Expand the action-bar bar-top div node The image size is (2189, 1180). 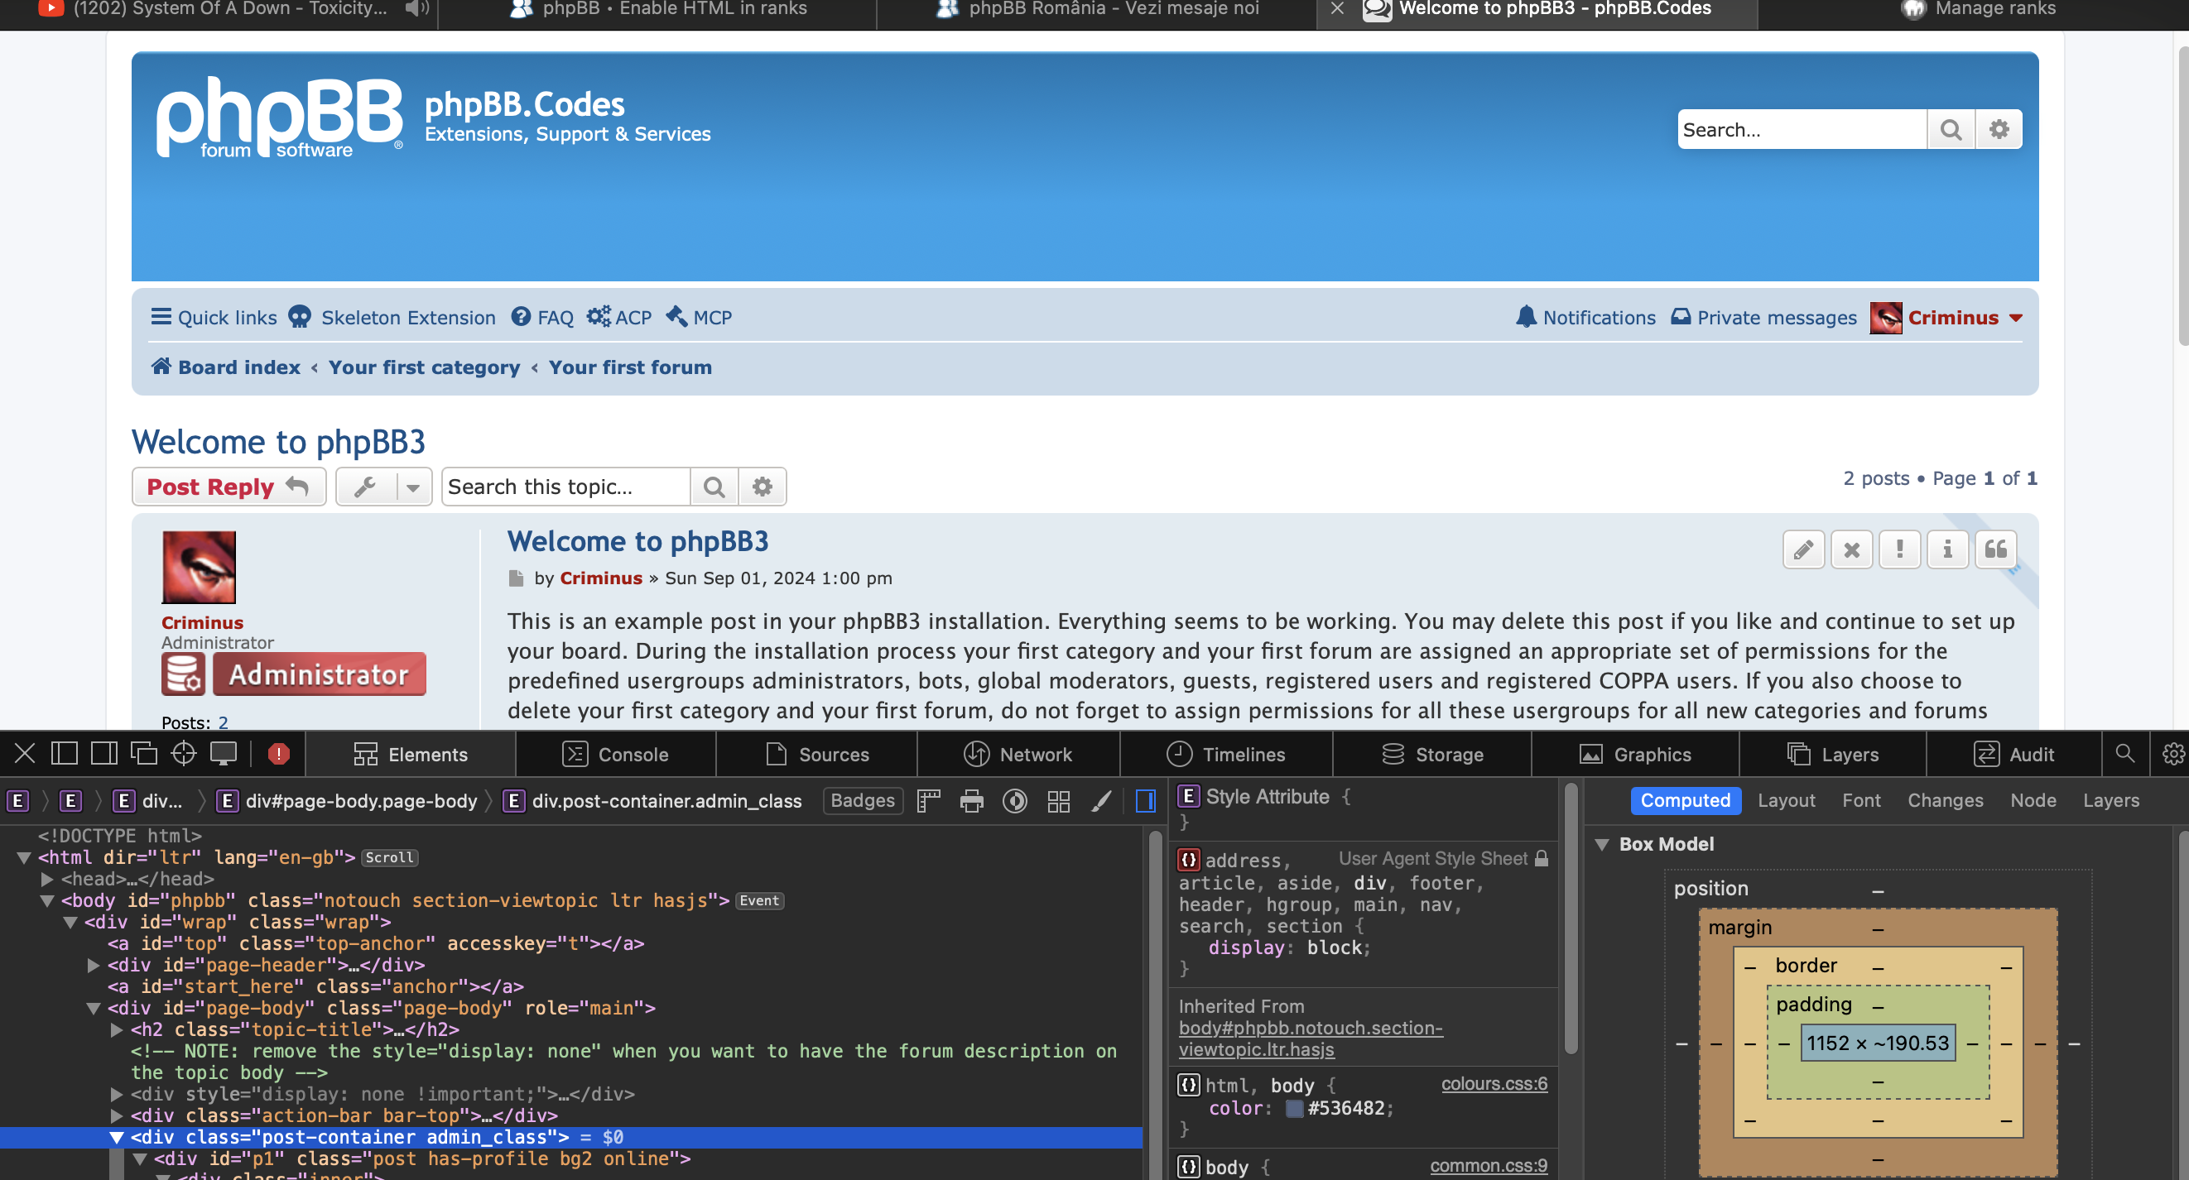(x=118, y=1115)
